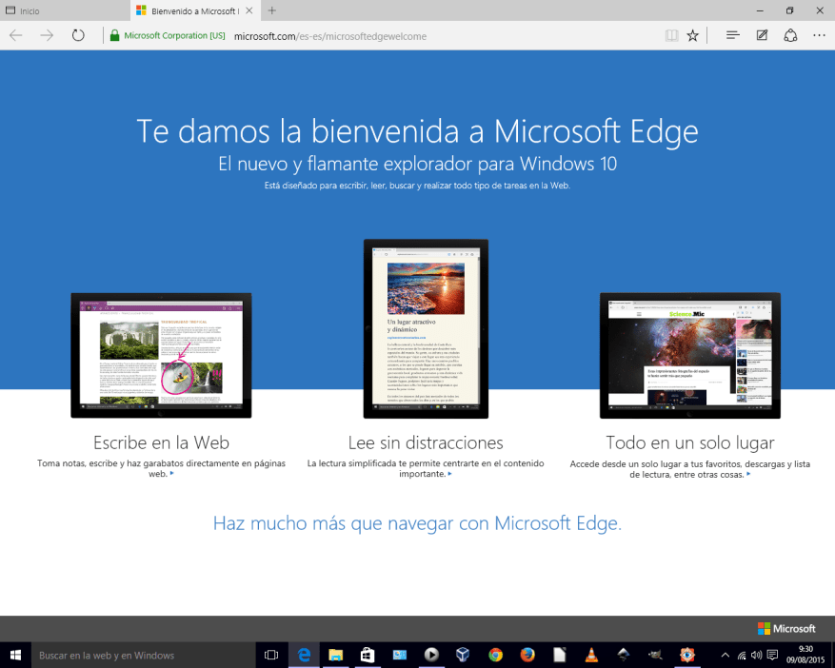This screenshot has width=835, height=668.
Task: Open the 'Lee sin distracciones' learn more arrow
Action: click(450, 473)
